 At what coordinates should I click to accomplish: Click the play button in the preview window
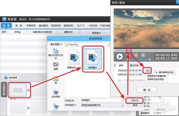(x=120, y=57)
